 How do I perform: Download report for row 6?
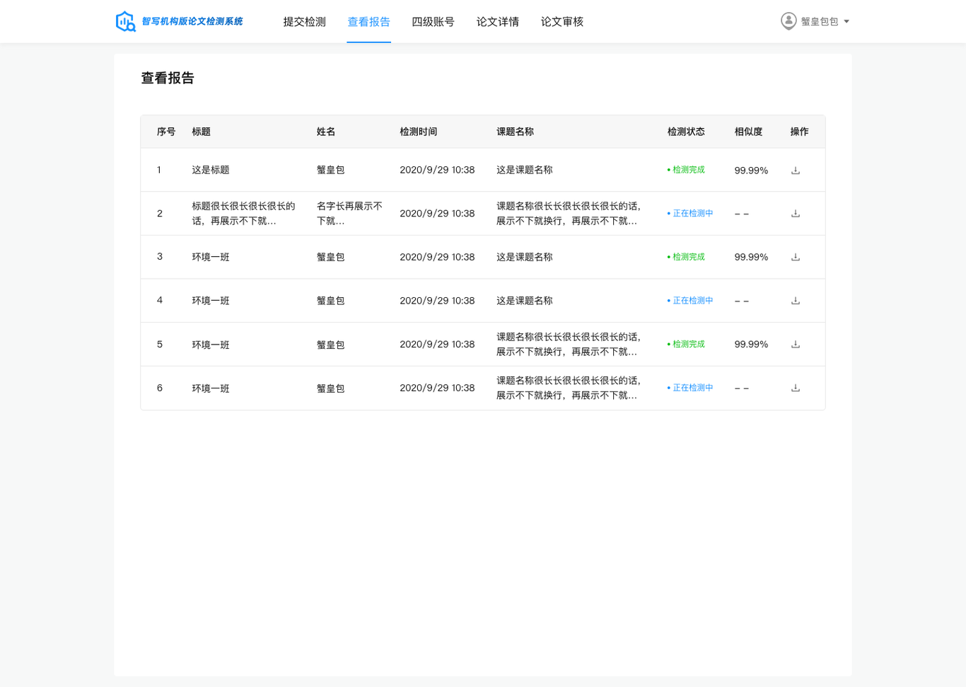click(796, 388)
